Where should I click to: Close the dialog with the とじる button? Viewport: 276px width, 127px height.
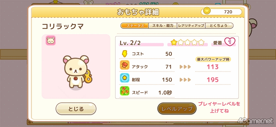click(76, 109)
